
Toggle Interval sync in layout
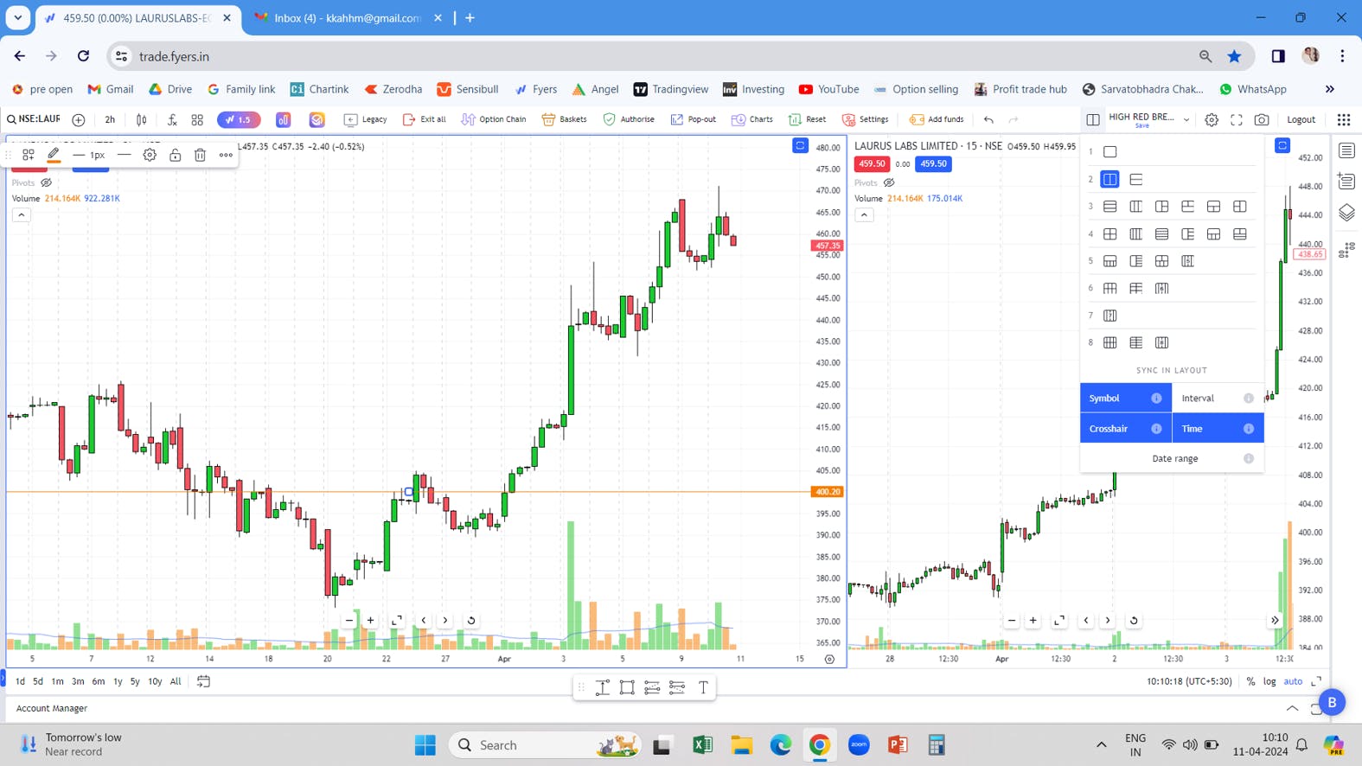[x=1218, y=398]
